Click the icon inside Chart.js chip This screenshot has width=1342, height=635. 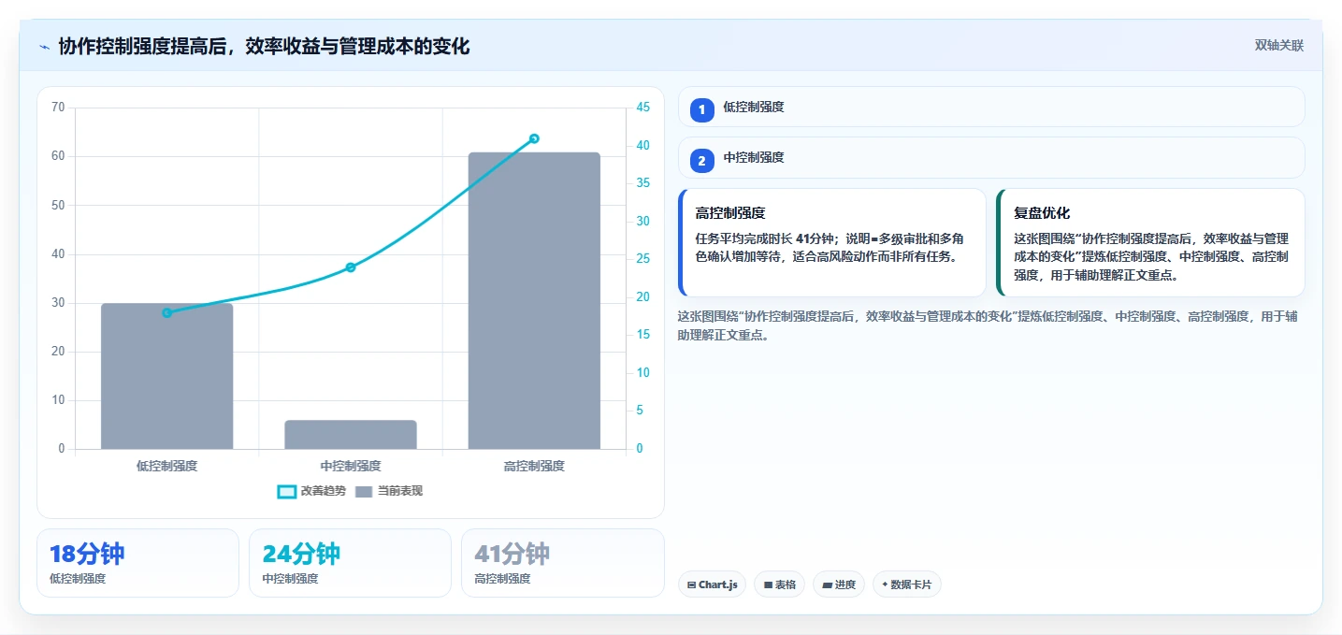[691, 584]
